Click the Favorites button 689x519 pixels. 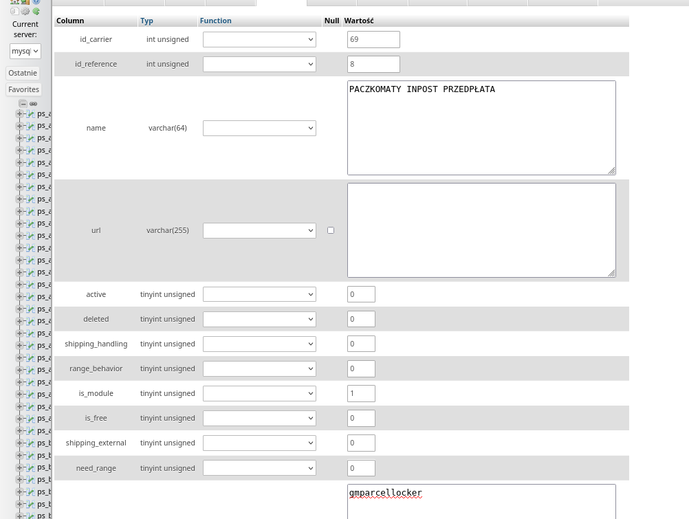[x=24, y=89]
